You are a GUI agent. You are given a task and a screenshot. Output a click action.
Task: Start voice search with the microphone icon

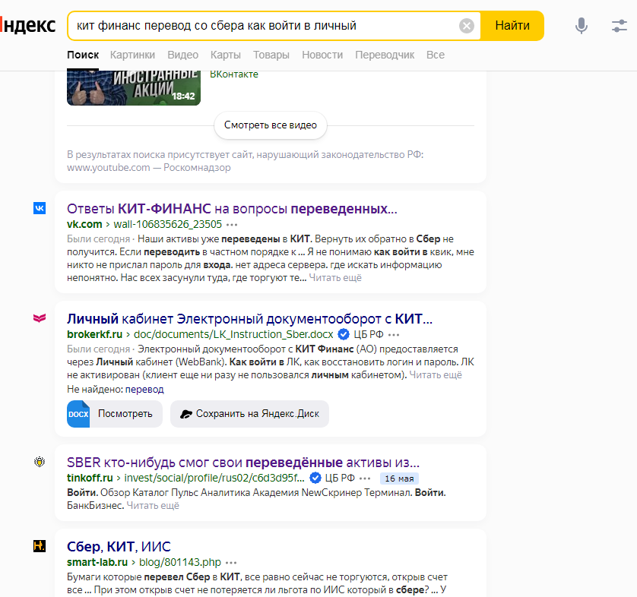click(582, 26)
